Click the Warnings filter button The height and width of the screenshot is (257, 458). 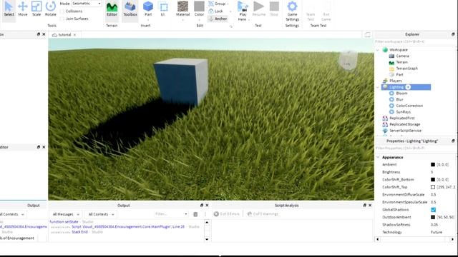263,214
